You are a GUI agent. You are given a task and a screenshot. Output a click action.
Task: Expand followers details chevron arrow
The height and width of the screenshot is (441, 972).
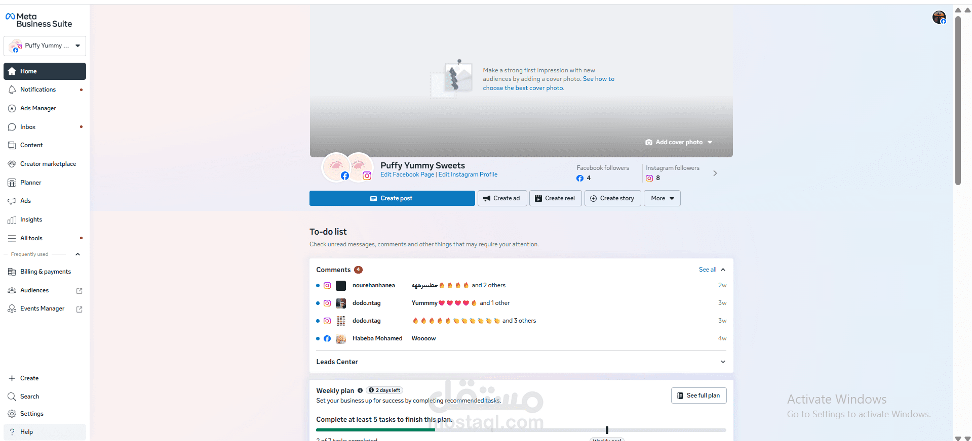[x=715, y=173]
